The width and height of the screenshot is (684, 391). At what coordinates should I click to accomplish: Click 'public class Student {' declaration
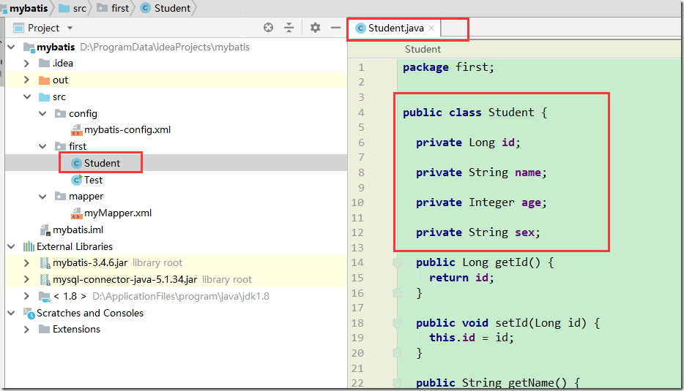tap(475, 113)
